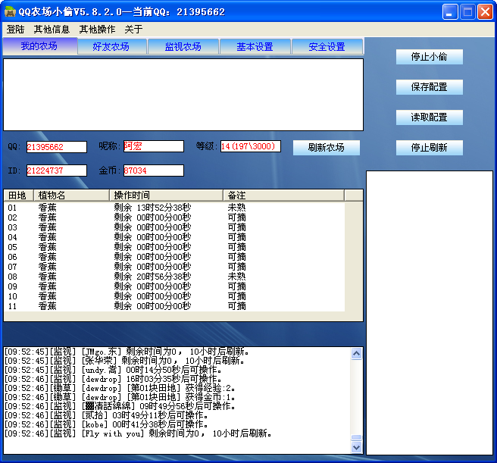Click the 停止小偷 button

pyautogui.click(x=429, y=57)
